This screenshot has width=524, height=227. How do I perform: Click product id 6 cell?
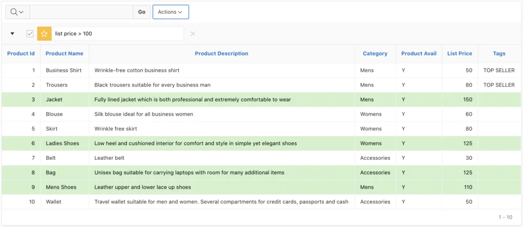pyautogui.click(x=33, y=143)
